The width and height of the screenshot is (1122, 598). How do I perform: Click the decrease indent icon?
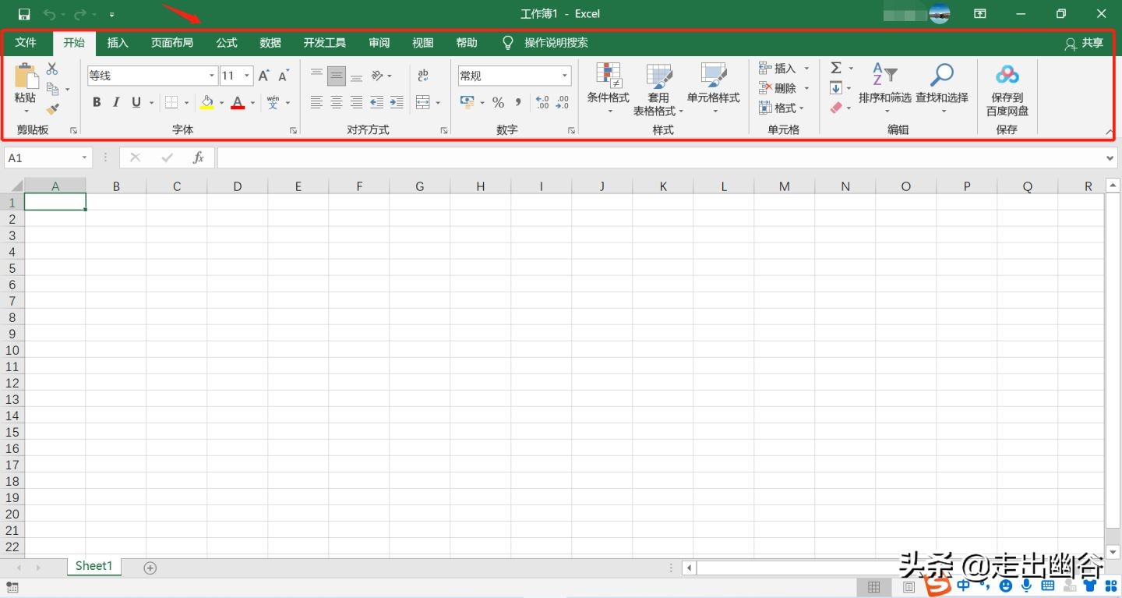[x=376, y=102]
